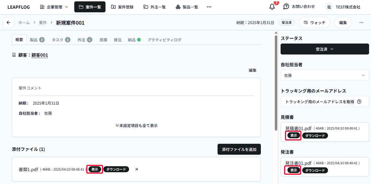Open the overflow (…) menu in the navigation bar
The image size is (371, 184).
point(209,7)
